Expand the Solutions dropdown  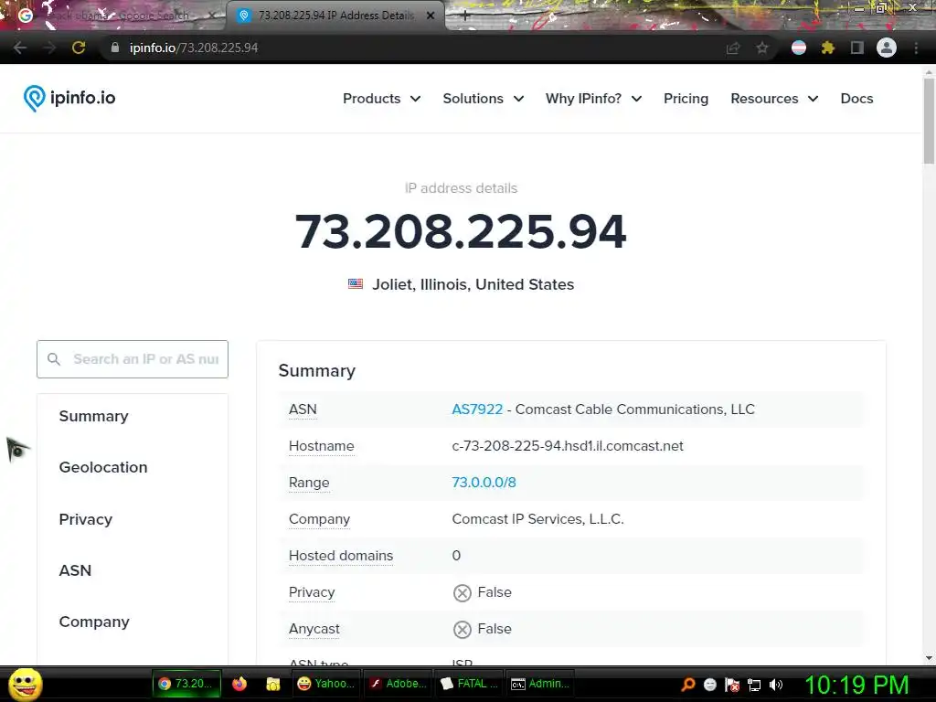coord(484,99)
